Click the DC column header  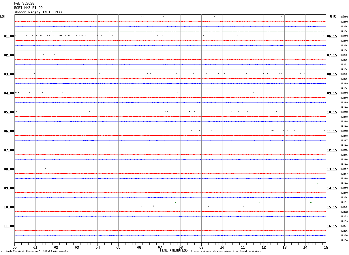343,16
